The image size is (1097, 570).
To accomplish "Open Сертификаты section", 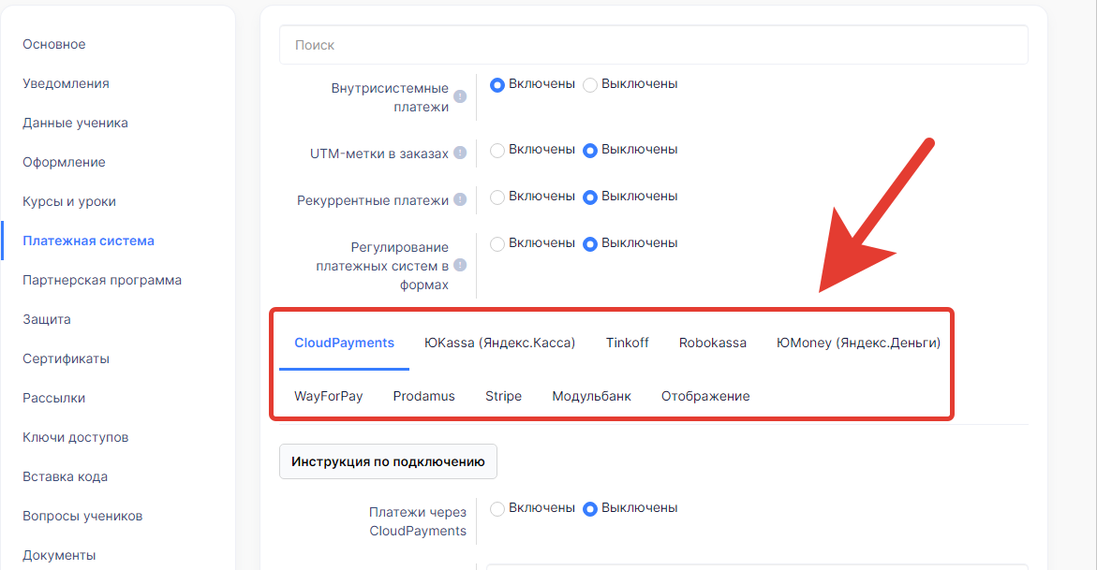I will [x=66, y=358].
